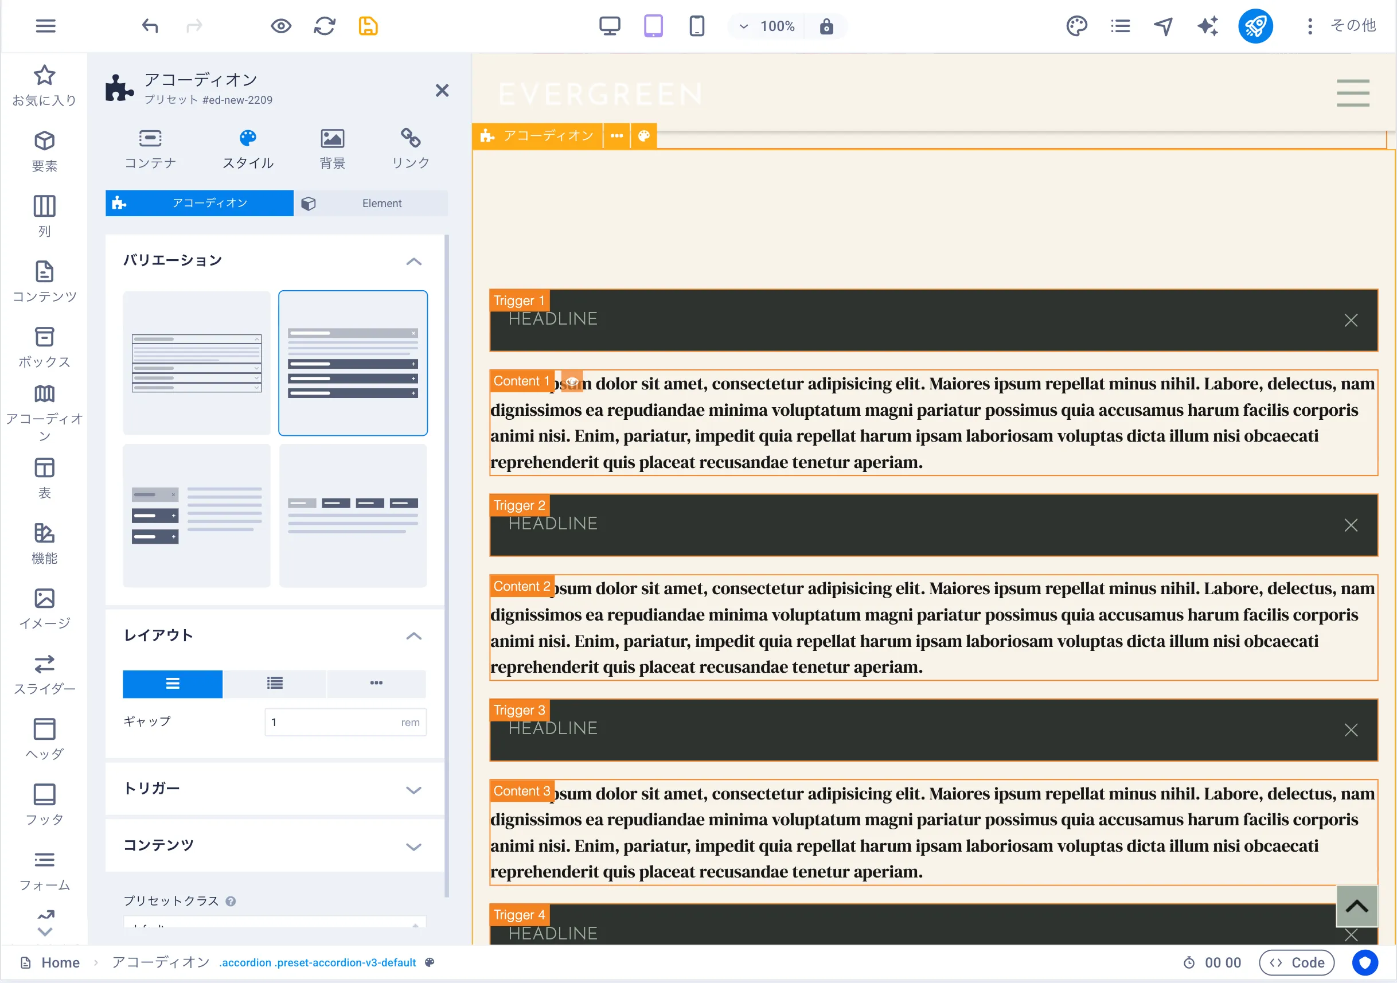Redo the last undone change

pyautogui.click(x=194, y=26)
